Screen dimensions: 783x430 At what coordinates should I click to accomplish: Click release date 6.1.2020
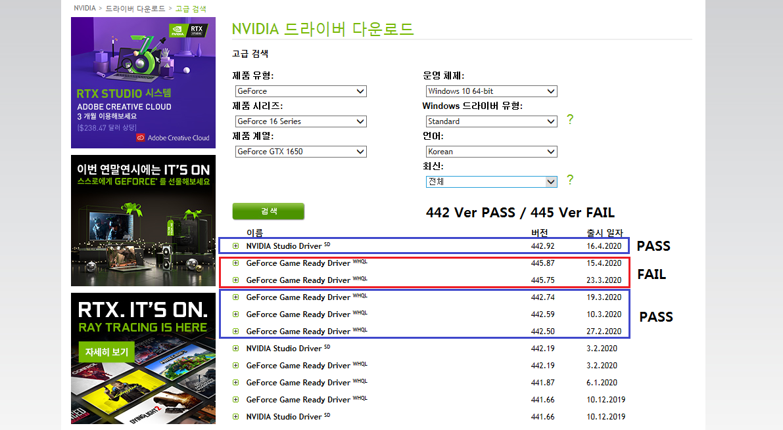[602, 383]
